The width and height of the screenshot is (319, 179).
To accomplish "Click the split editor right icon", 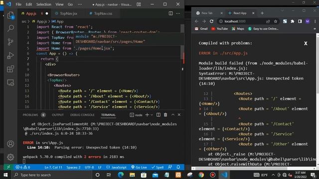I will (x=170, y=13).
